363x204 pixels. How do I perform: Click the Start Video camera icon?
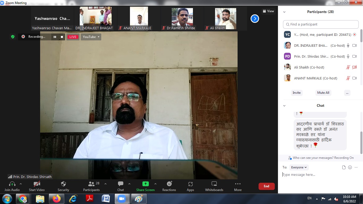point(37,184)
